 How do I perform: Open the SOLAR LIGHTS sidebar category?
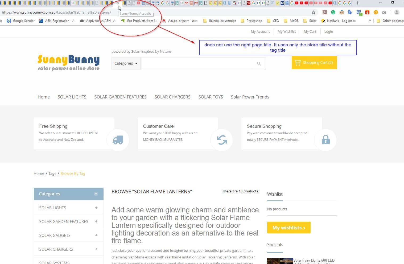pyautogui.click(x=53, y=208)
